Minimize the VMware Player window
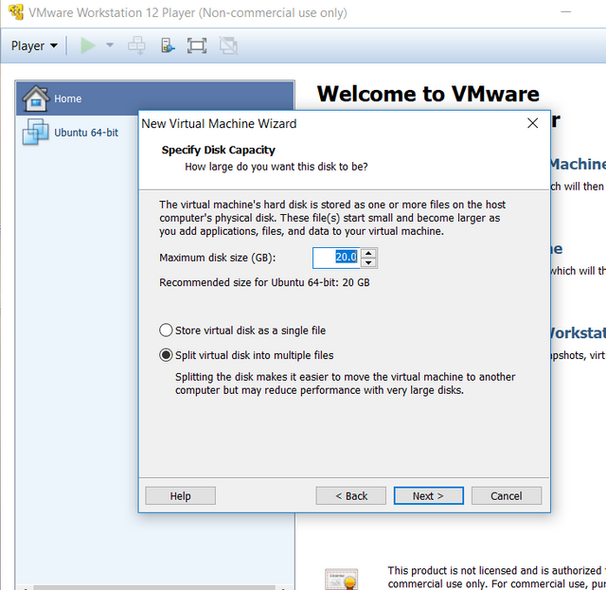This screenshot has width=606, height=590. pyautogui.click(x=566, y=12)
